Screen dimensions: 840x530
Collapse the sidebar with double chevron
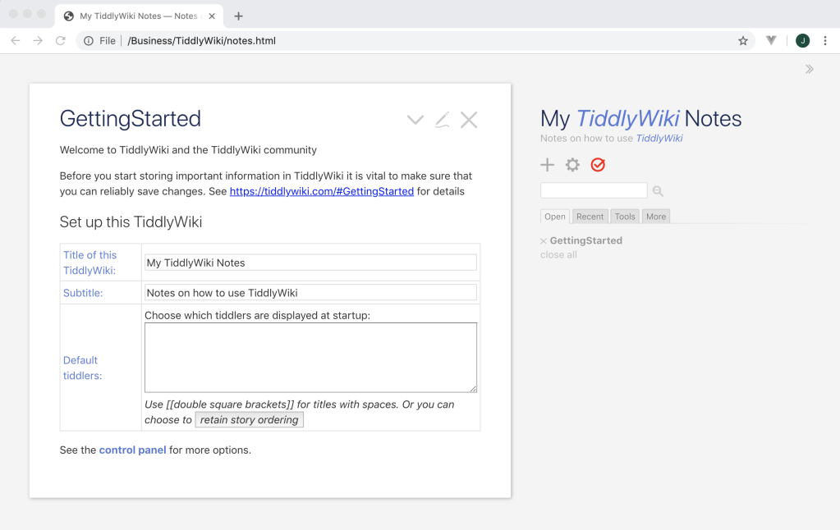809,69
